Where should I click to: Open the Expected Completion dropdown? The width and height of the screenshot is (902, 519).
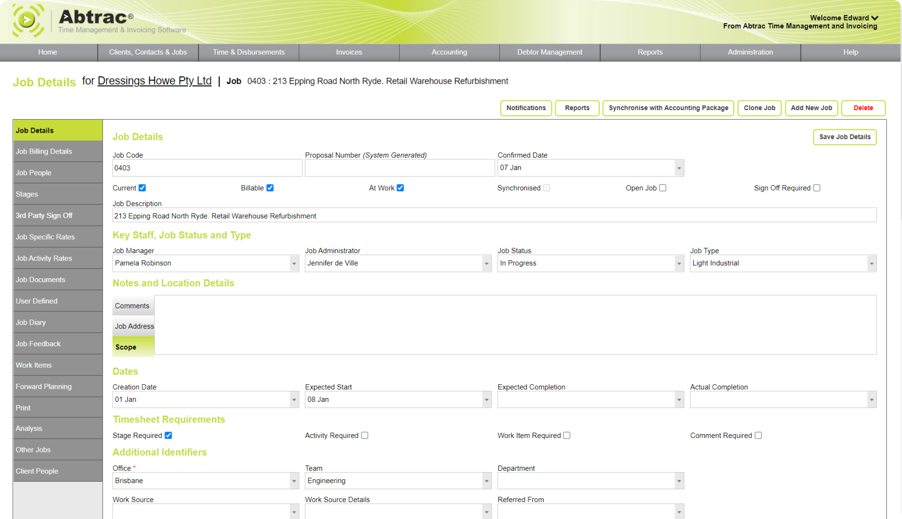point(679,400)
